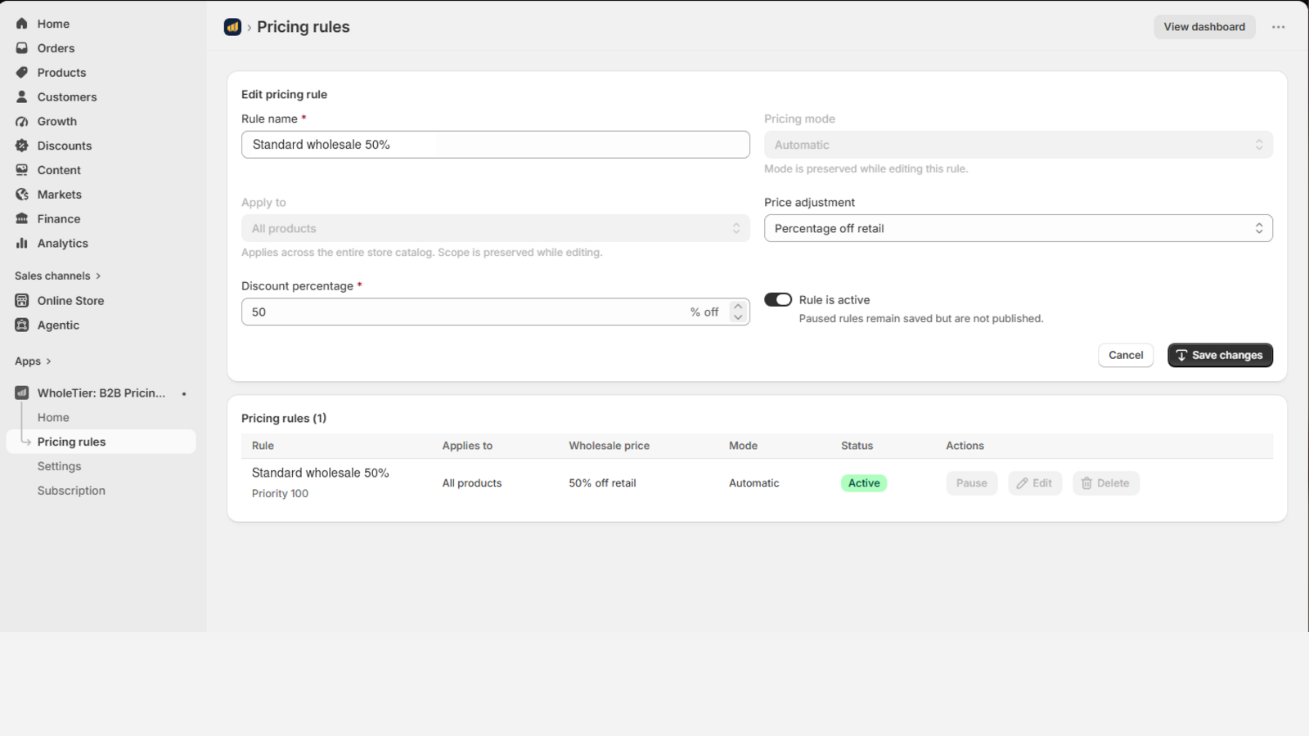
Task: Click the Rule name input field
Action: point(495,145)
